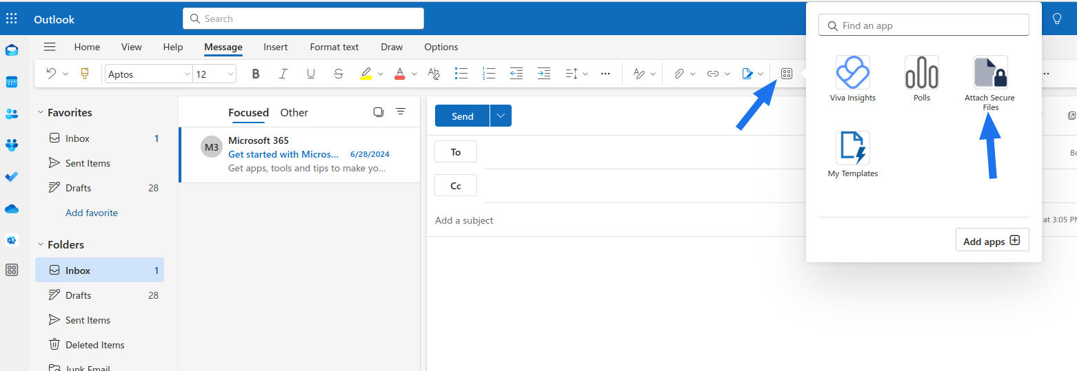Image resolution: width=1077 pixels, height=371 pixels.
Task: Open the Send options dropdown arrow
Action: (x=501, y=116)
